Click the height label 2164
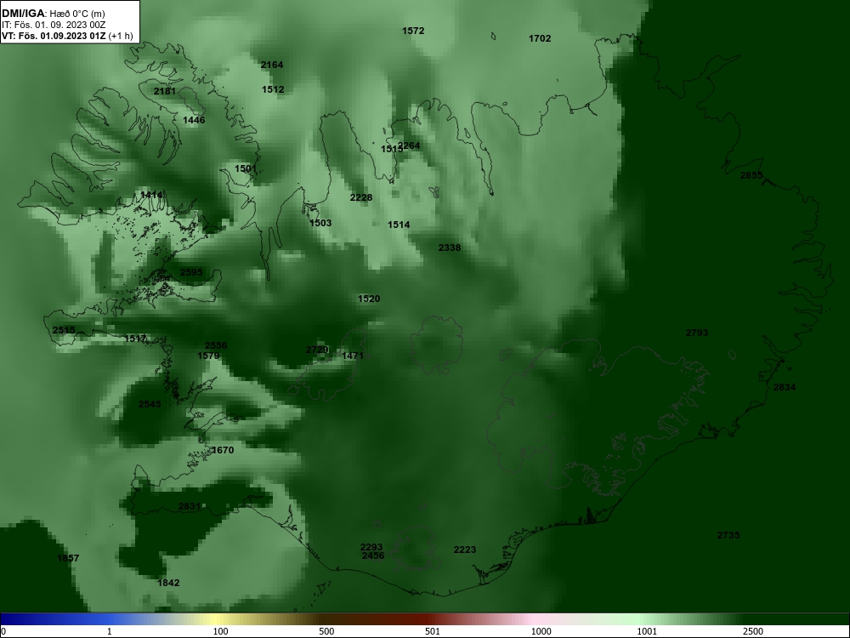 click(272, 65)
